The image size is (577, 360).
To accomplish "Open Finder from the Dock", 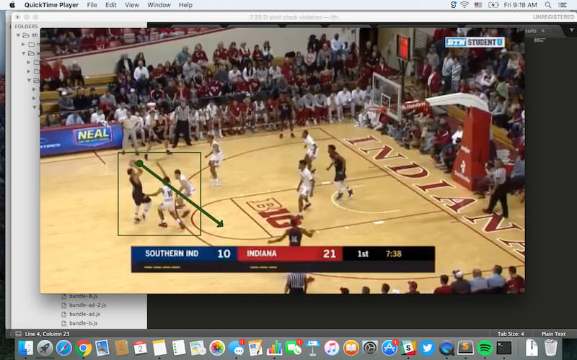I will coord(26,348).
